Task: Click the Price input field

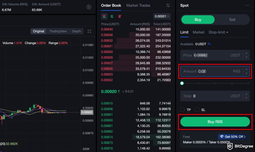Action: (215, 55)
